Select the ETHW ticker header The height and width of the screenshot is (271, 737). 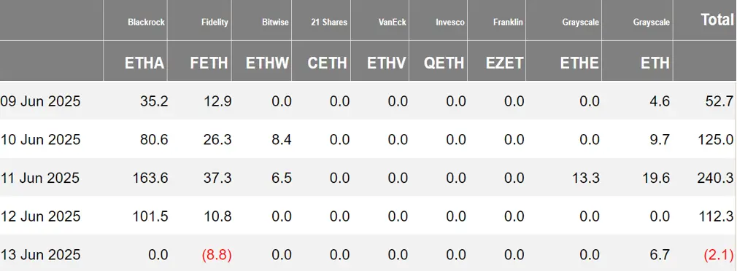(x=268, y=63)
